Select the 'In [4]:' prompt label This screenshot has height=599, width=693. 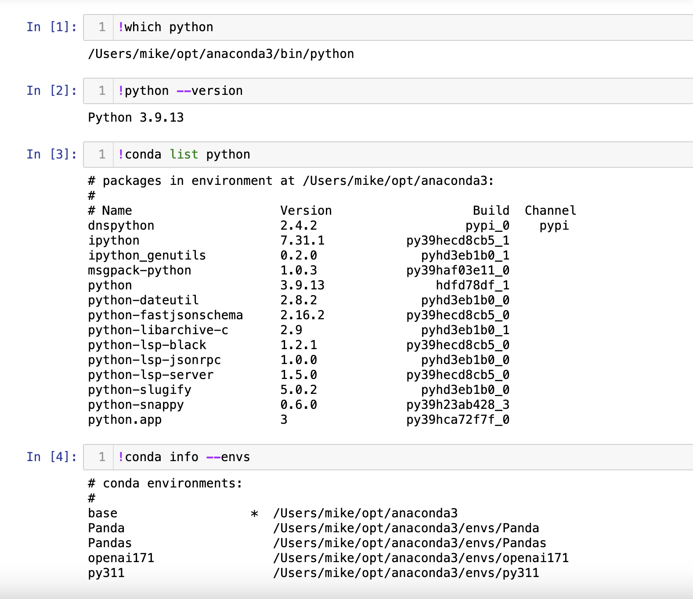tap(52, 457)
